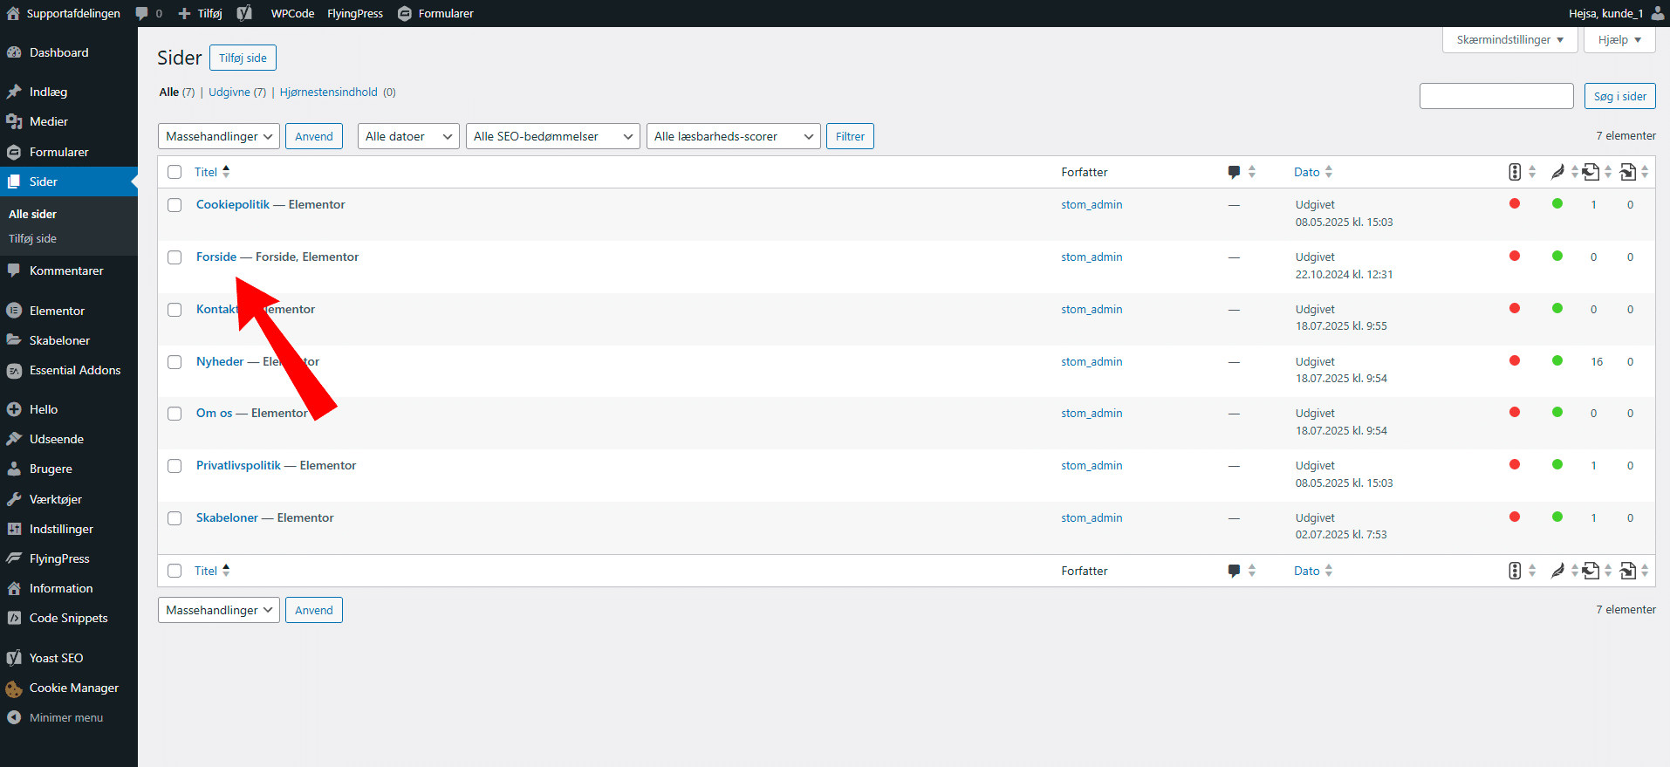Open Essential Addons settings
The image size is (1670, 767).
[75, 370]
